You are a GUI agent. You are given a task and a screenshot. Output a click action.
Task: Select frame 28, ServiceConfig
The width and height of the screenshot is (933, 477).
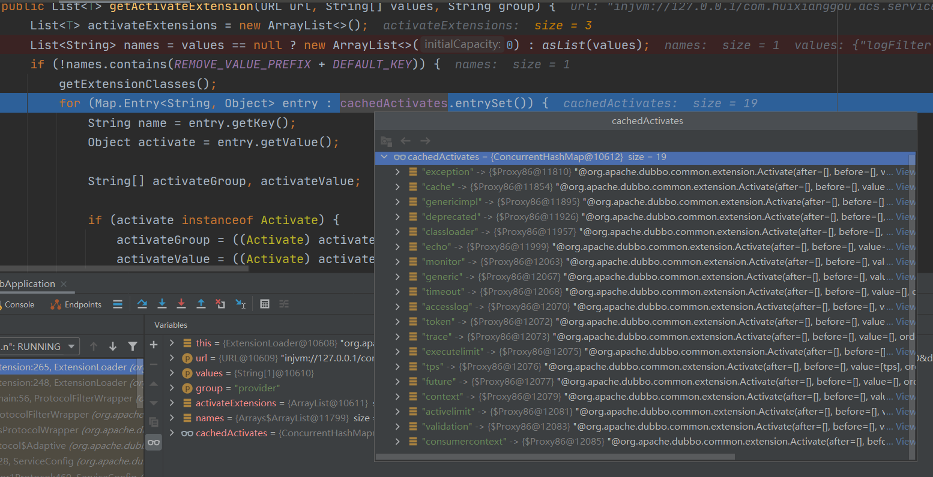[x=71, y=461]
